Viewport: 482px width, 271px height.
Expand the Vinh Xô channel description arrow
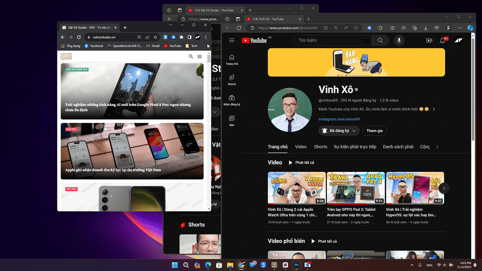[x=434, y=109]
